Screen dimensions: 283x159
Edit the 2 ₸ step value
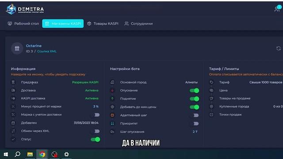point(195,132)
